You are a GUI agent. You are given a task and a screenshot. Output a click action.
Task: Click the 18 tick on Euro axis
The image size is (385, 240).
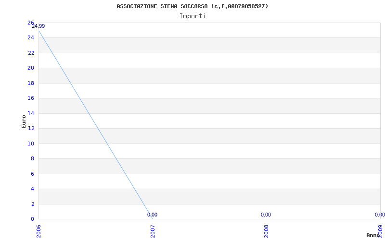tap(31, 83)
